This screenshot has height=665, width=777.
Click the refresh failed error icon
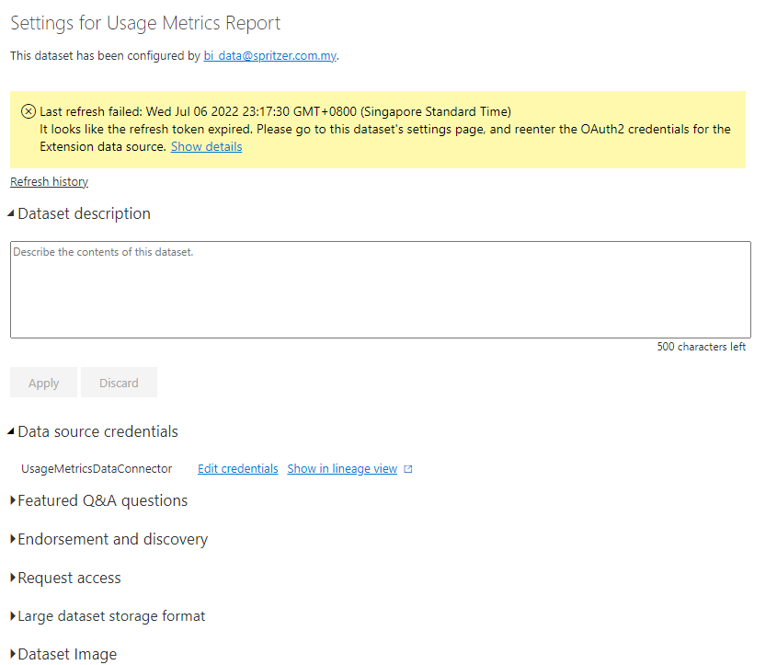[x=29, y=111]
